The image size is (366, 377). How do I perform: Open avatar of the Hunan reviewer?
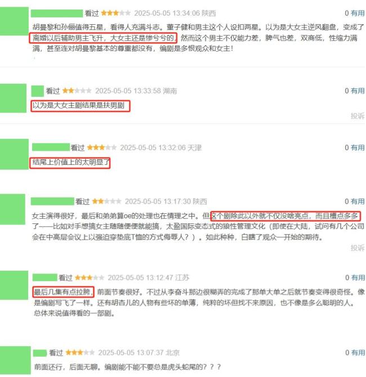pyautogui.click(x=14, y=98)
